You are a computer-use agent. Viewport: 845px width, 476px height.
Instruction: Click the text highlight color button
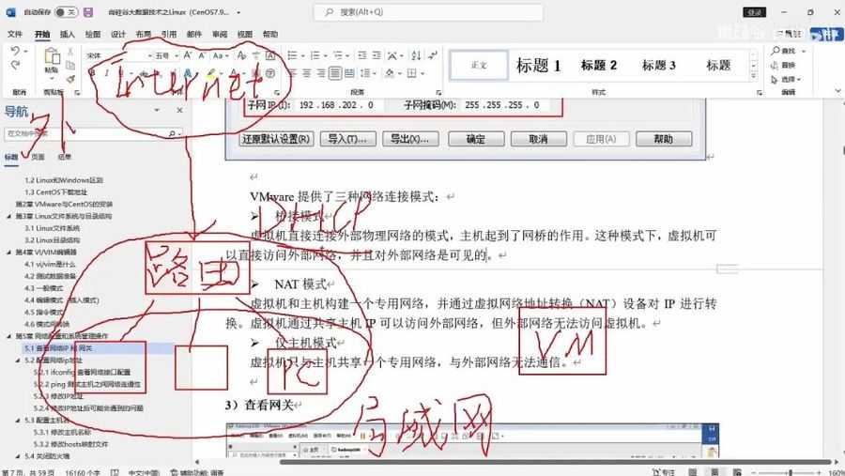pos(211,73)
